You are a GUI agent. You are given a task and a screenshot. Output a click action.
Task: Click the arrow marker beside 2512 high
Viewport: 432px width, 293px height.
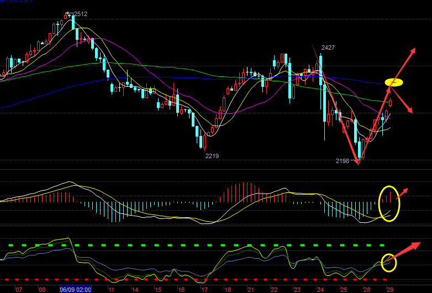pyautogui.click(x=69, y=13)
